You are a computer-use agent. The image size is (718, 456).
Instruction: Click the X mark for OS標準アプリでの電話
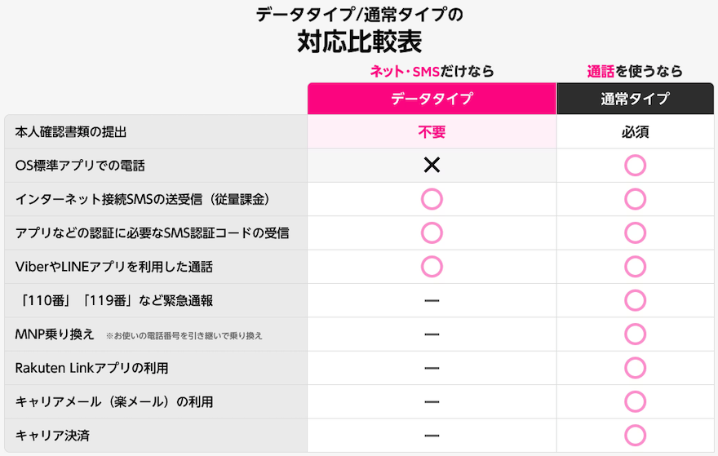(432, 166)
